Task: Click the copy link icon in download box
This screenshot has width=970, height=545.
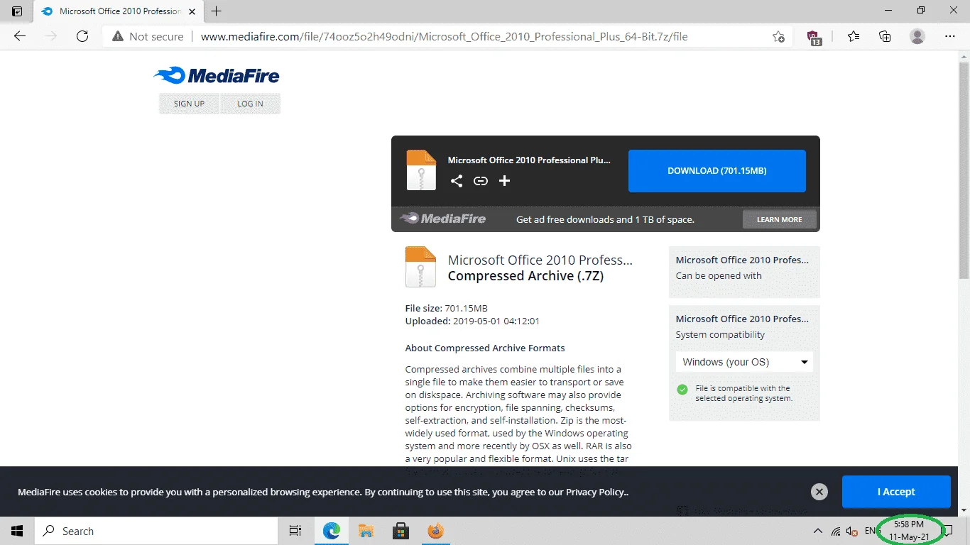Action: 481,181
